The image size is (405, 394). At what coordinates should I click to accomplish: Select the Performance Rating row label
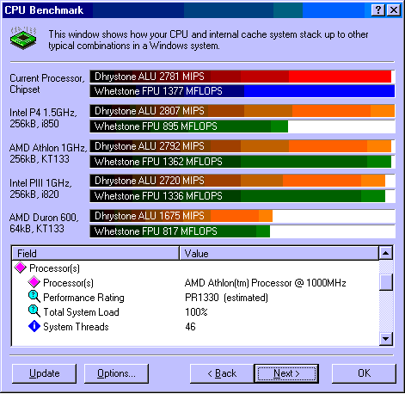[83, 298]
